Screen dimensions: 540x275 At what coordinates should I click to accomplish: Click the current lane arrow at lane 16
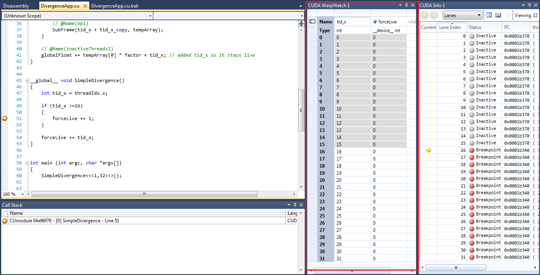click(x=429, y=150)
